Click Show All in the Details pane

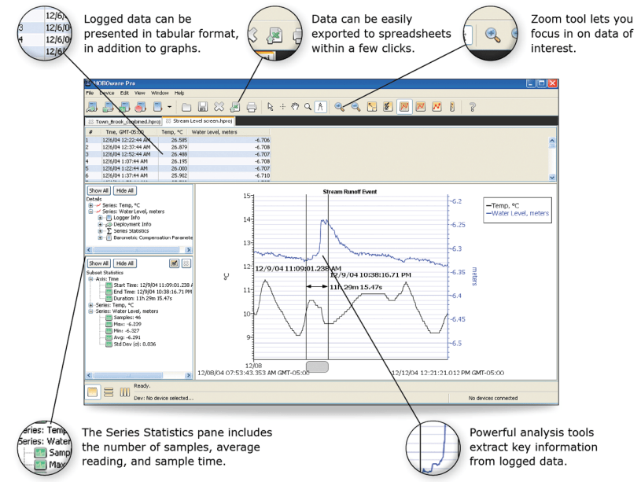click(98, 190)
